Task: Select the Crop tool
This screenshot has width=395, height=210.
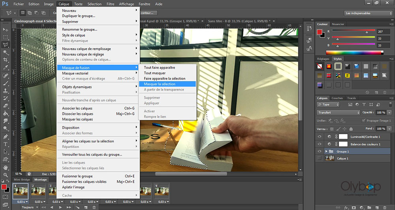Action: [x=5, y=60]
